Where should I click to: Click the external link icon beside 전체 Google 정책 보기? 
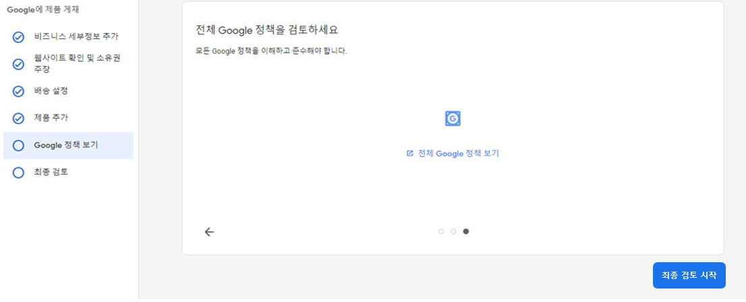[x=409, y=154]
